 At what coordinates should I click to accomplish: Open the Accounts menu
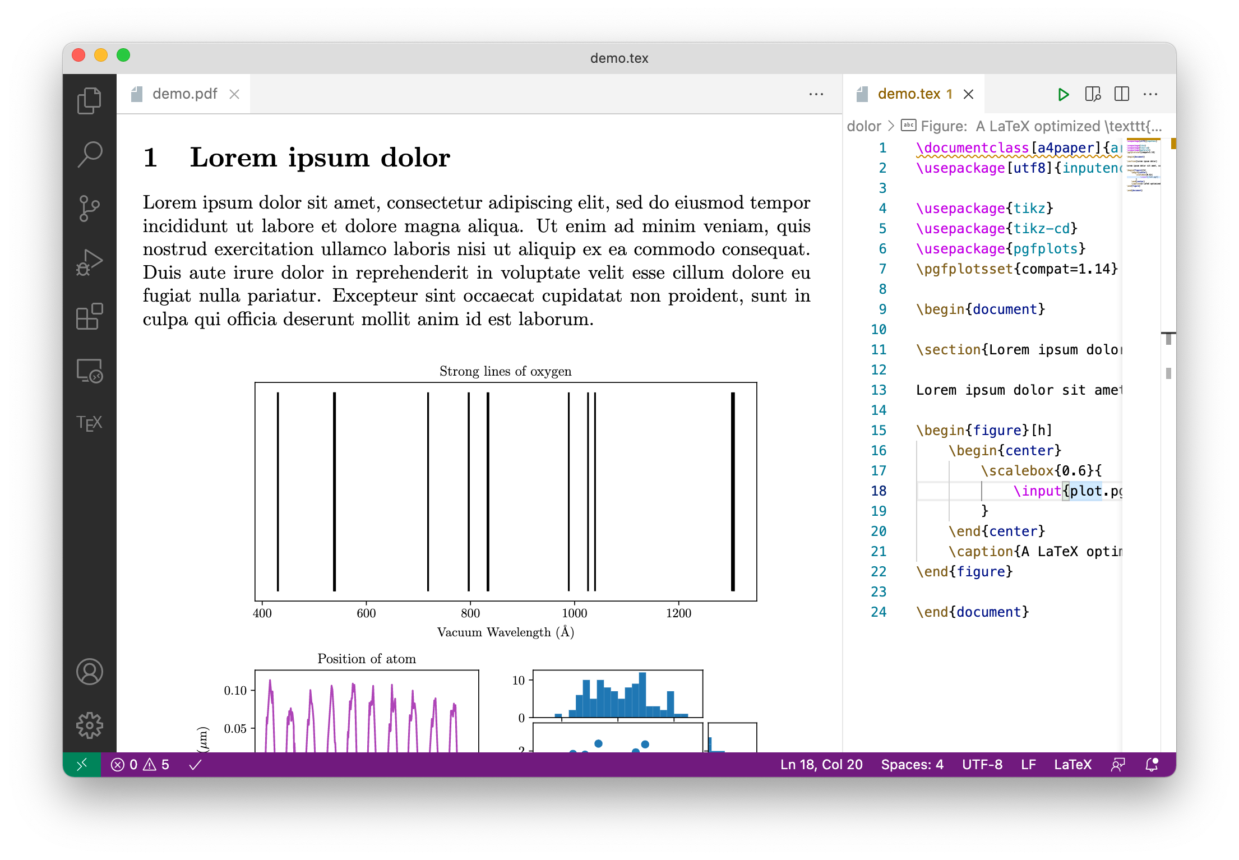tap(89, 672)
